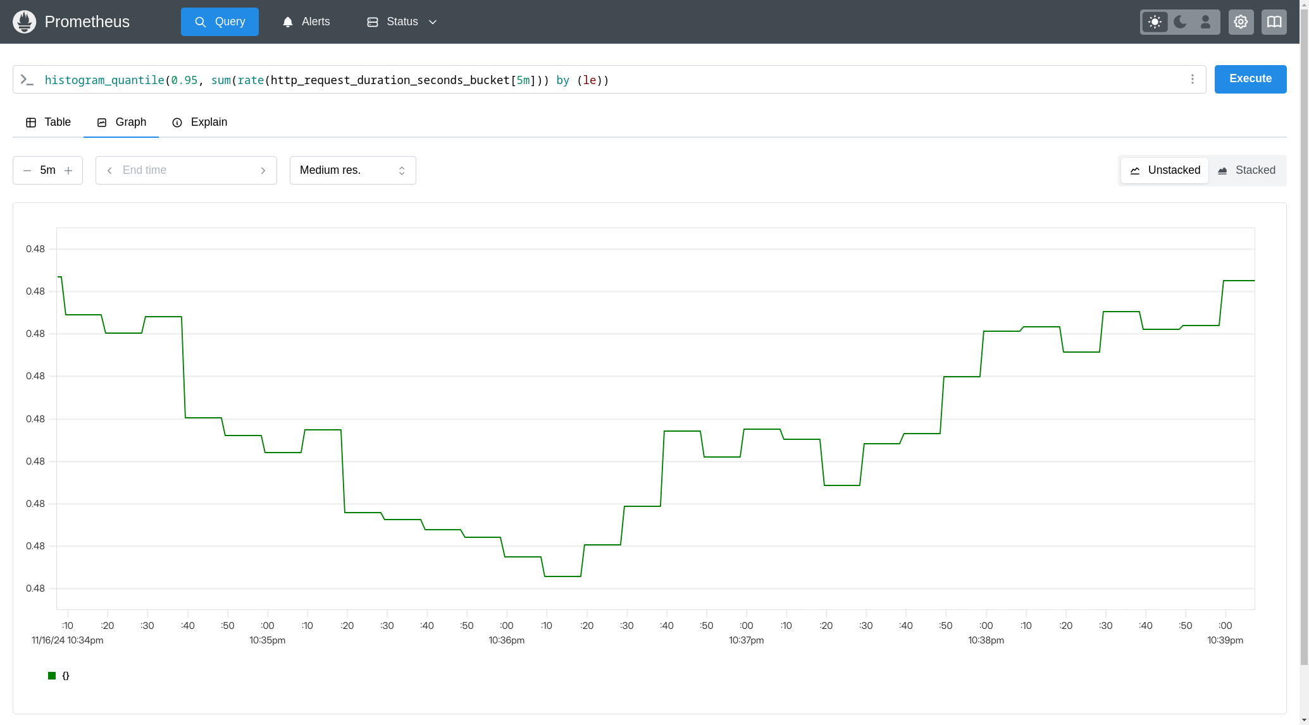Move end time later with right chevron

(263, 171)
